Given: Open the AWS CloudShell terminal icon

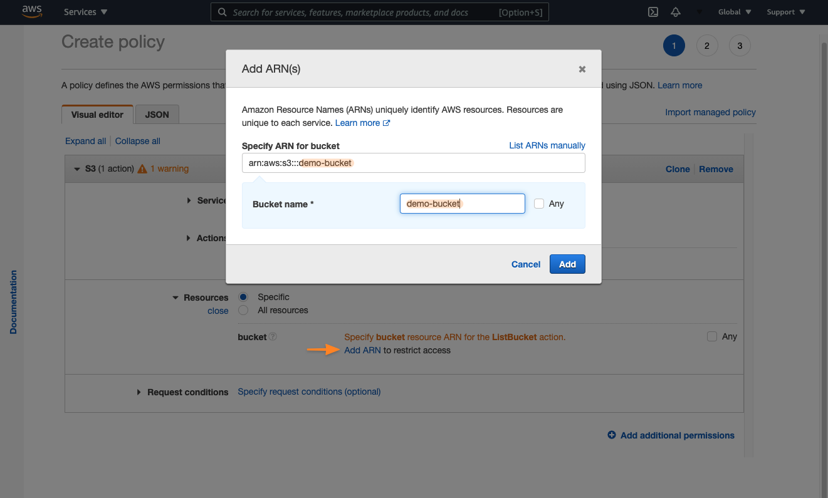Looking at the screenshot, I should [x=652, y=12].
